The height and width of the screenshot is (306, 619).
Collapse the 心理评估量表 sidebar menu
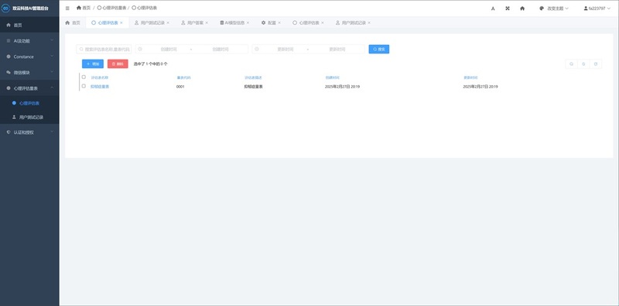[x=29, y=88]
